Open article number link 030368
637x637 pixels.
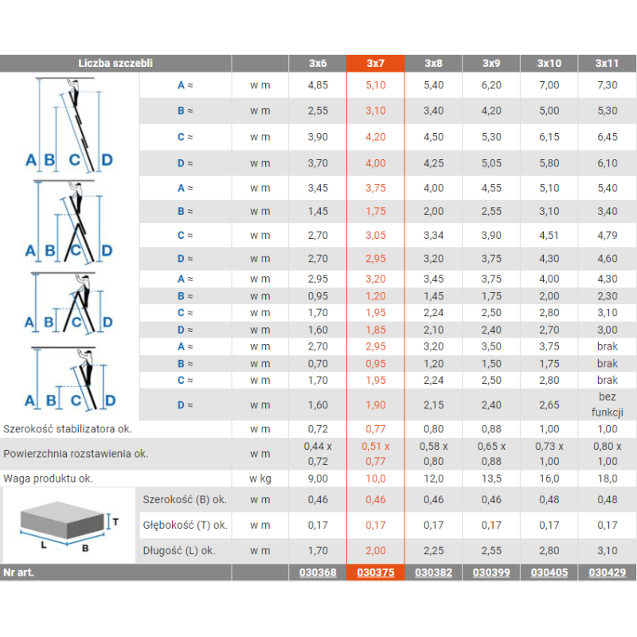click(318, 573)
